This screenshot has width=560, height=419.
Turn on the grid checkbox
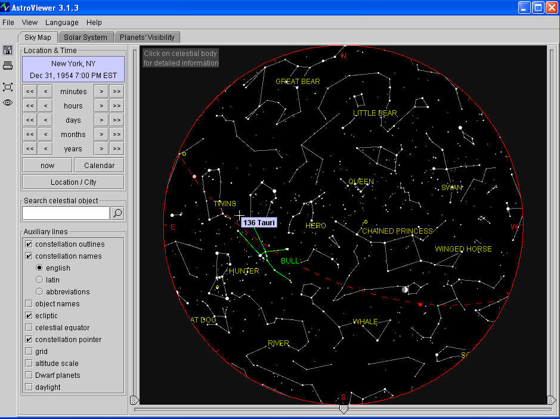tap(29, 352)
